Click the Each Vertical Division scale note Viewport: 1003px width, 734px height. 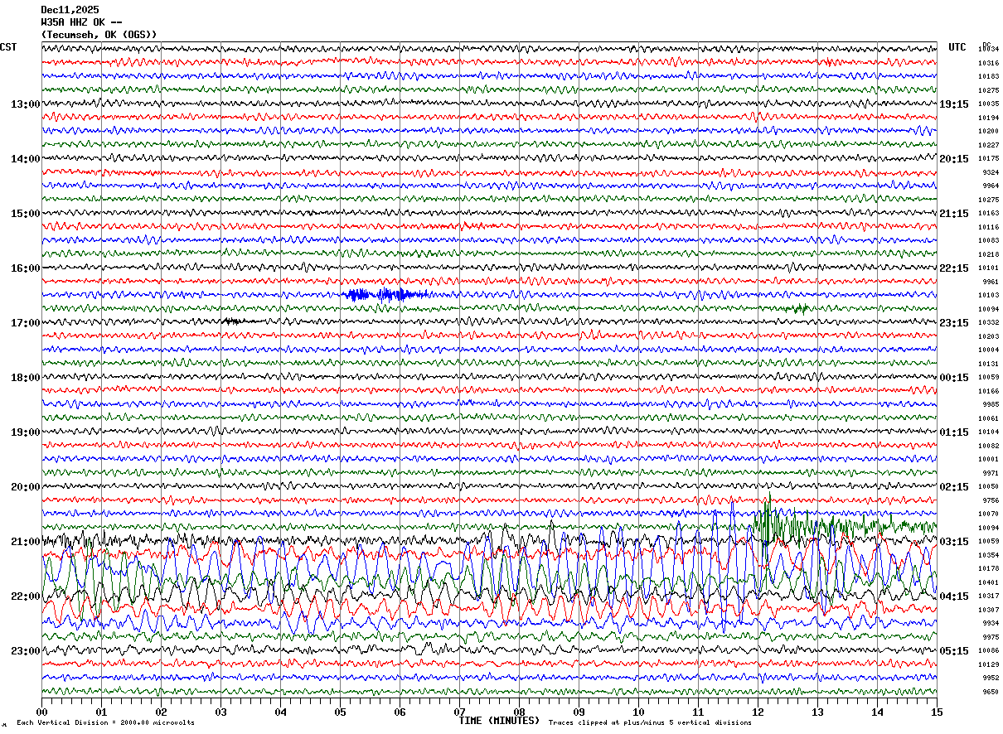(105, 722)
